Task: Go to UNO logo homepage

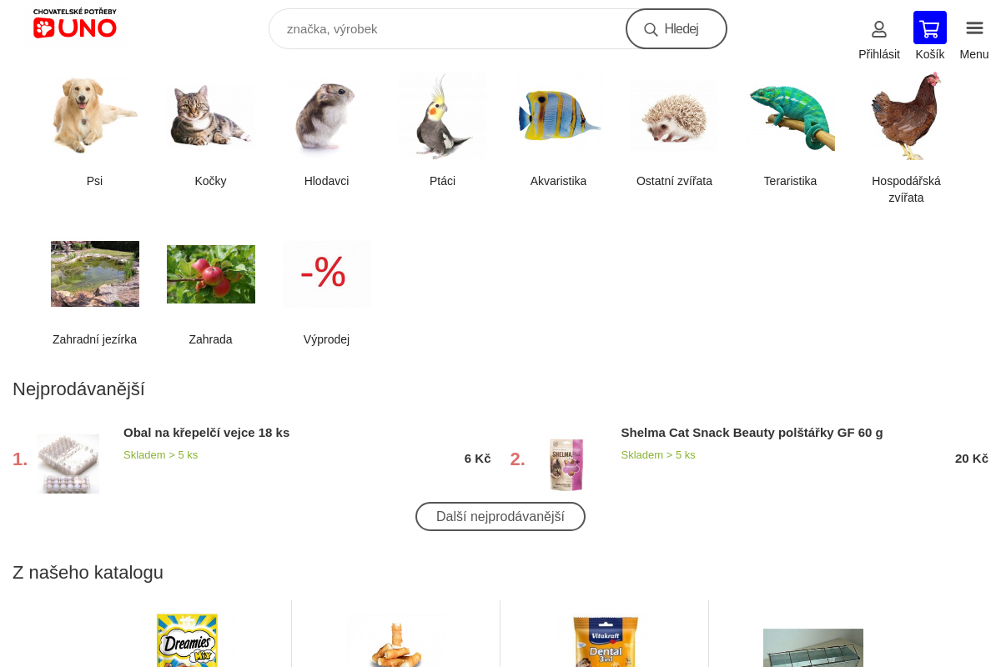Action: (x=75, y=23)
